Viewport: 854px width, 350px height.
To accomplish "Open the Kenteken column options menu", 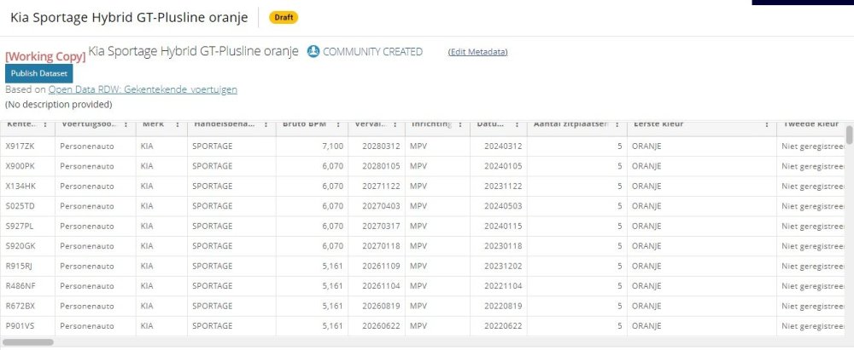I will pos(44,124).
